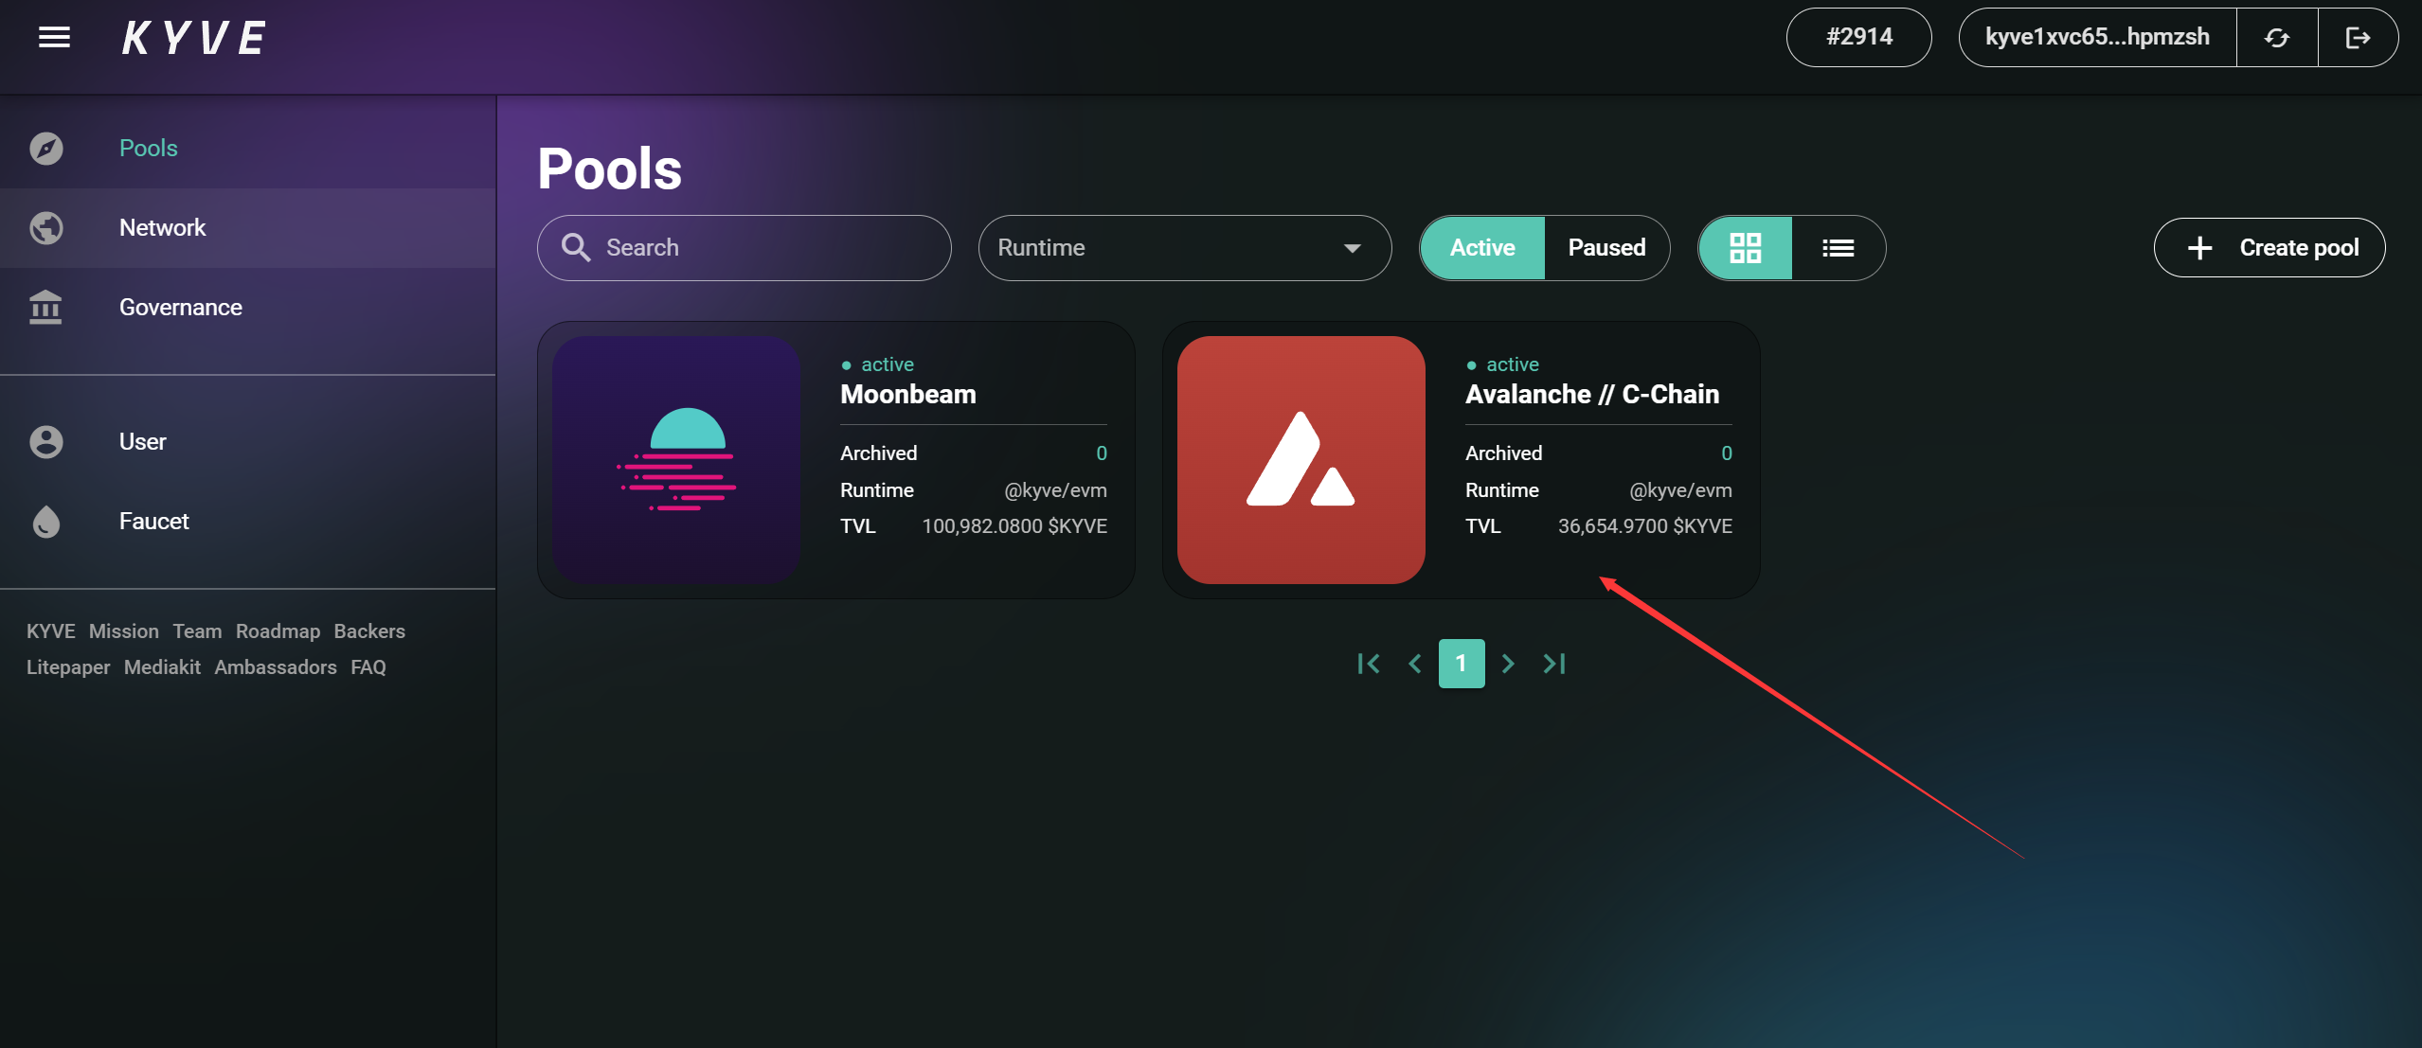Open the Litepaper footer link

point(68,667)
